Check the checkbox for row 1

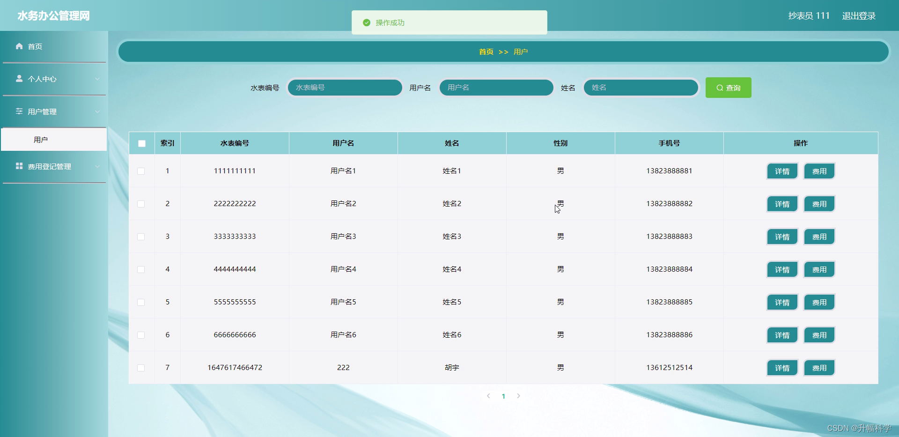coord(141,171)
